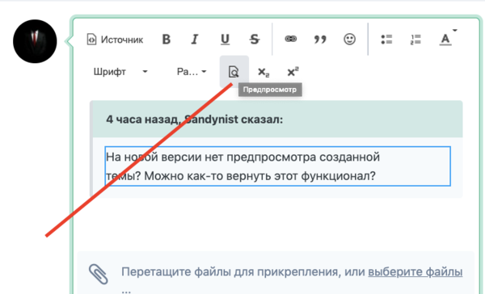Click the paperclip attachment icon
Screen dimensions: 485x294
click(x=99, y=274)
